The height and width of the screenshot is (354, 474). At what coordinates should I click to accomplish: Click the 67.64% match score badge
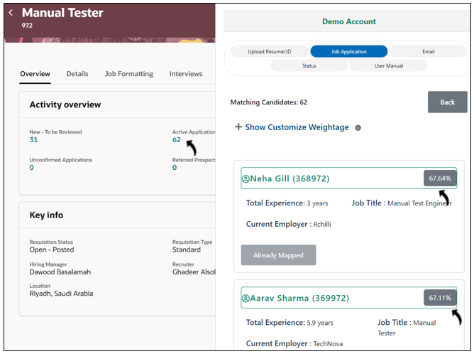[440, 178]
